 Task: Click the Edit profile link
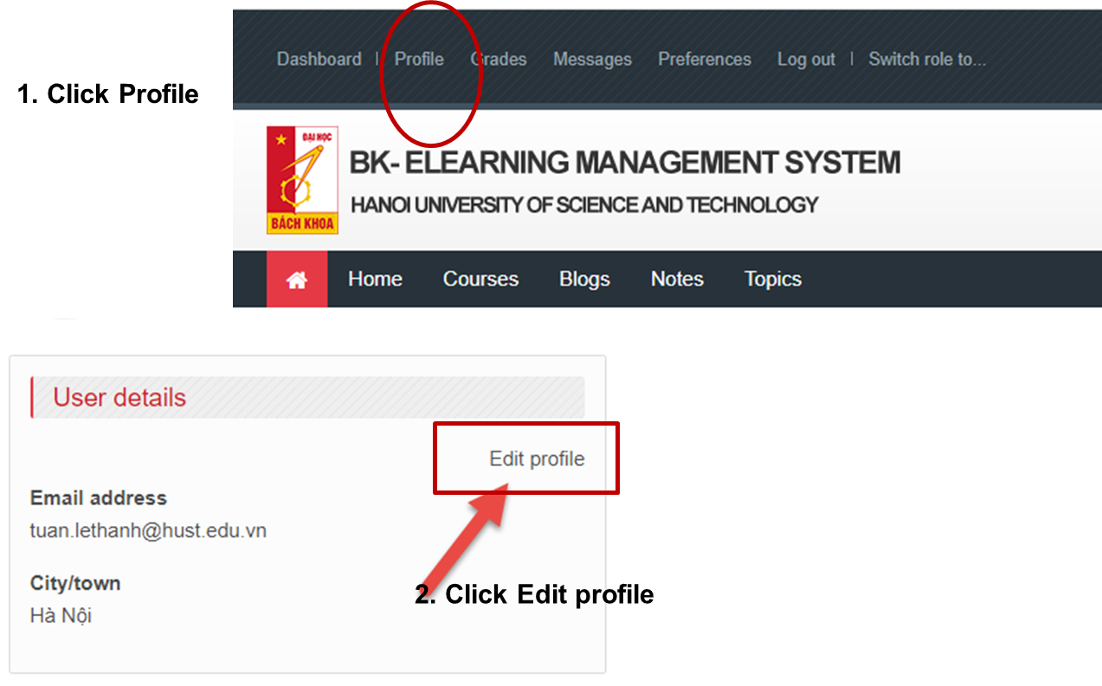(x=537, y=458)
